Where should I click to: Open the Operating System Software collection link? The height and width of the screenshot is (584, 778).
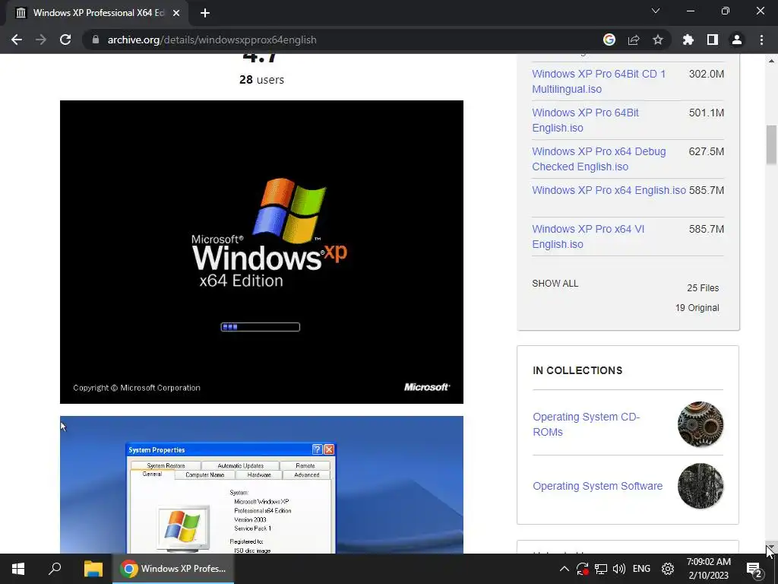tap(598, 486)
